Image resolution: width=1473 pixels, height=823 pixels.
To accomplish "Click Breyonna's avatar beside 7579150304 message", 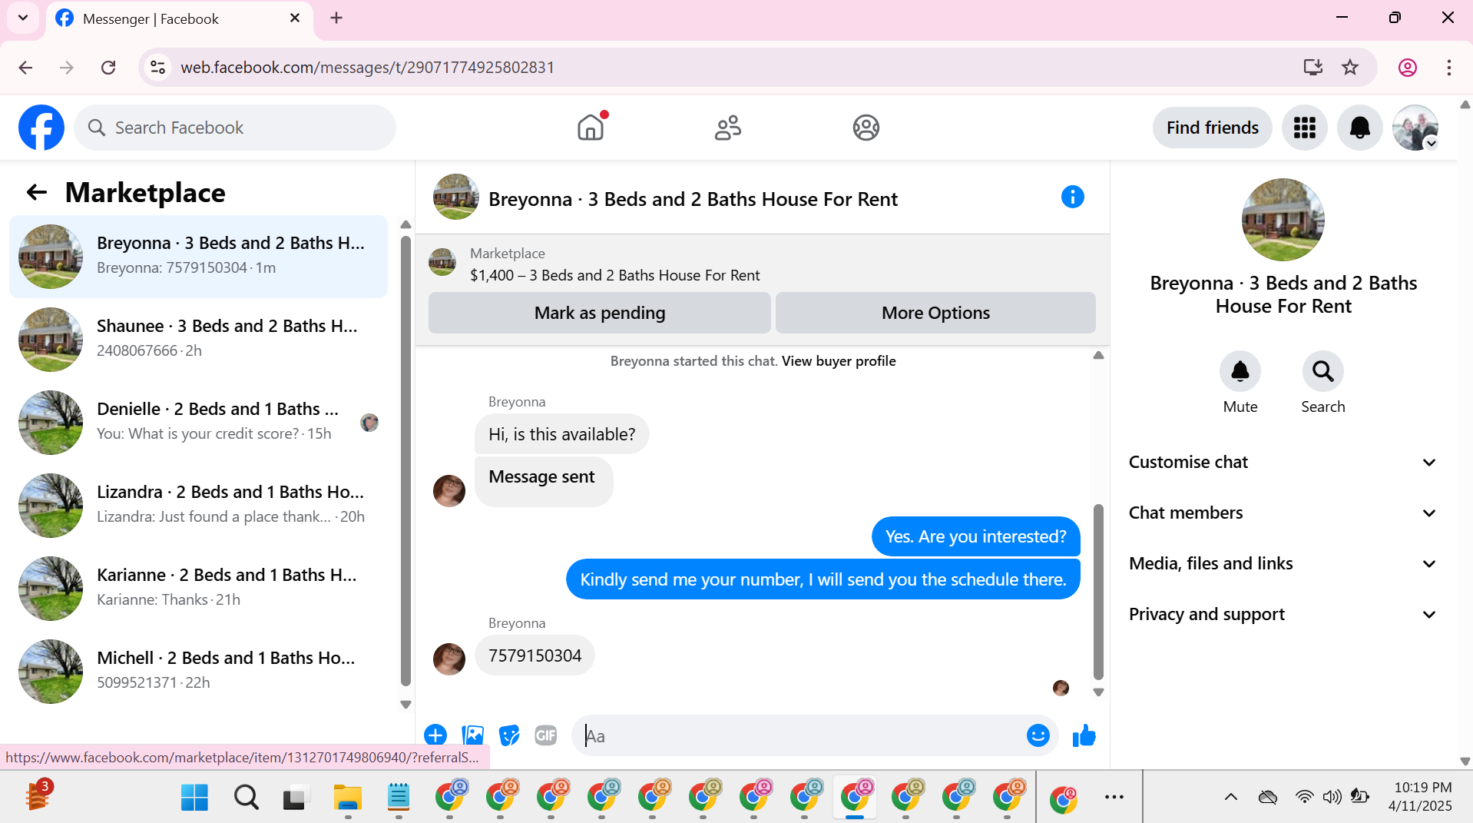I will click(449, 659).
